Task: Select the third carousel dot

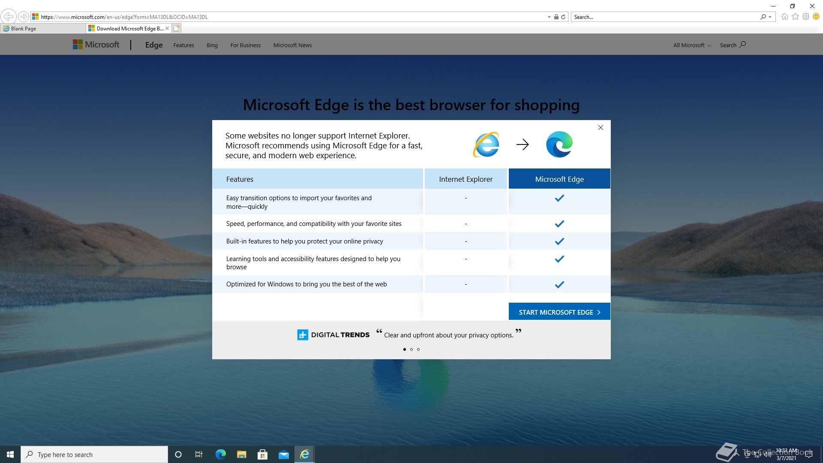Action: [x=418, y=349]
